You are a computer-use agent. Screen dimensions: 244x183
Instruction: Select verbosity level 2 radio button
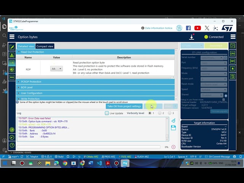159,113
